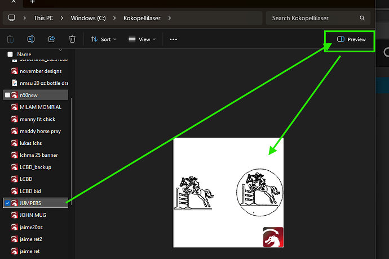This screenshot has width=389, height=259.
Task: Click the JOHN MUG file icon
Action: (x=15, y=215)
